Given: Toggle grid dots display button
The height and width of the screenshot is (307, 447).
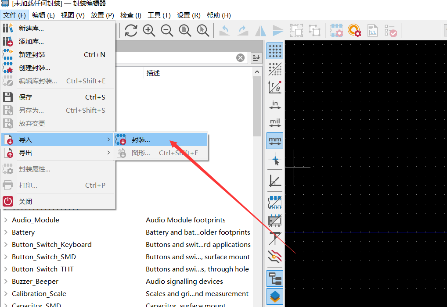Looking at the screenshot, I should pyautogui.click(x=275, y=51).
